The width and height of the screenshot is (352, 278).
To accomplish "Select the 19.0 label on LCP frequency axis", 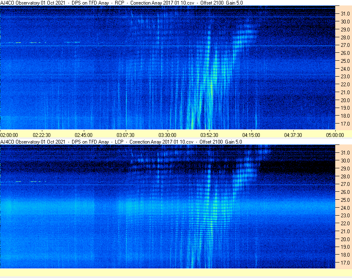I will (345, 247).
